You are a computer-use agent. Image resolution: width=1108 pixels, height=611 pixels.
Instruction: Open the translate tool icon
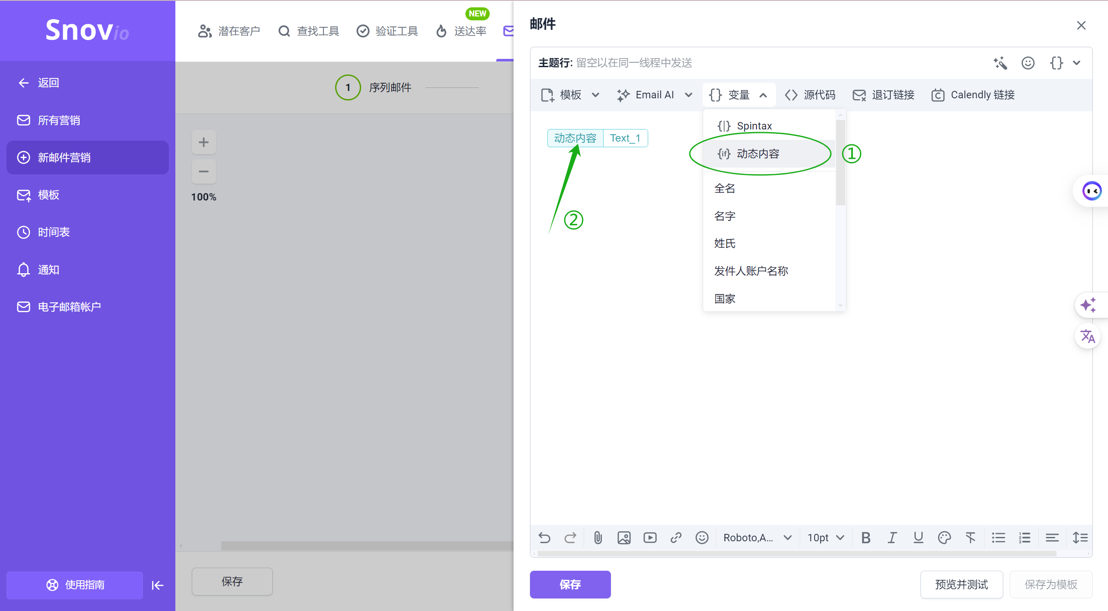point(1088,336)
